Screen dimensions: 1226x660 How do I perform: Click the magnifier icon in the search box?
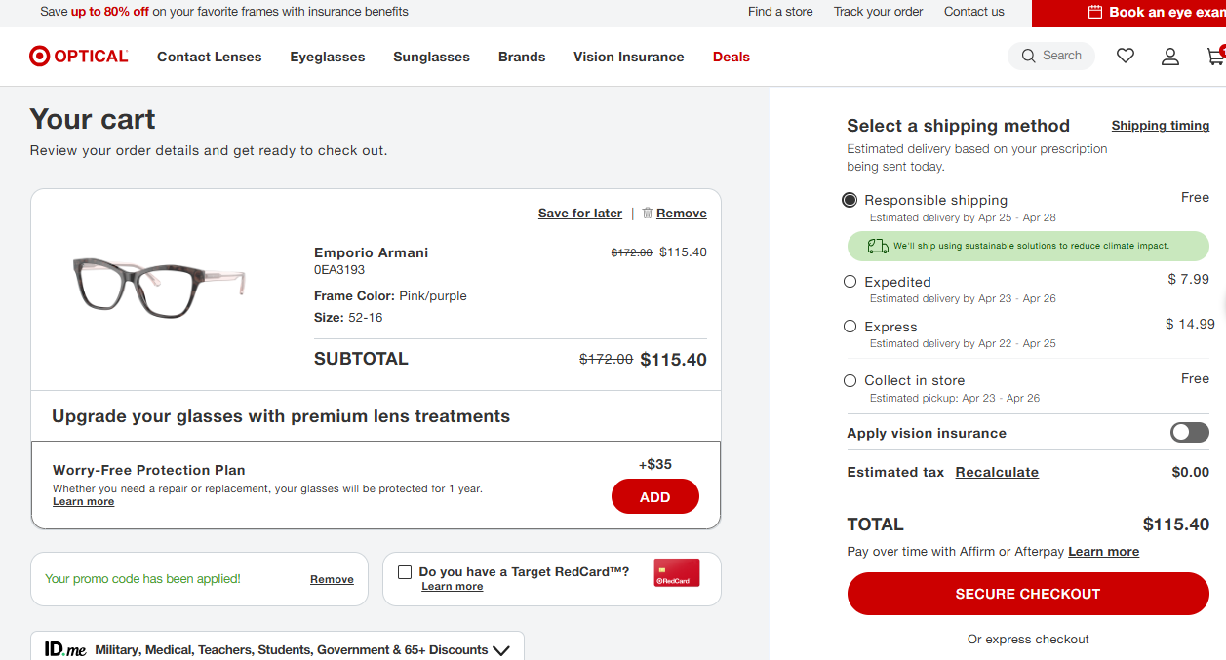pos(1028,57)
